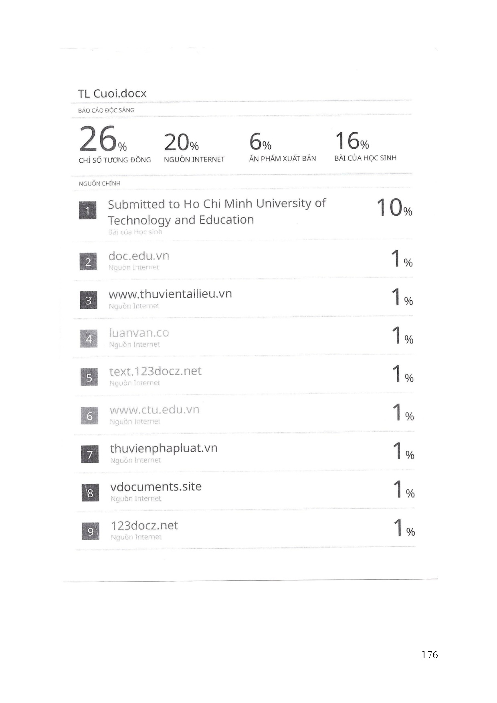The height and width of the screenshot is (703, 497).
Task: Open the www.thuvientailieu.vn source link
Action: [x=170, y=294]
